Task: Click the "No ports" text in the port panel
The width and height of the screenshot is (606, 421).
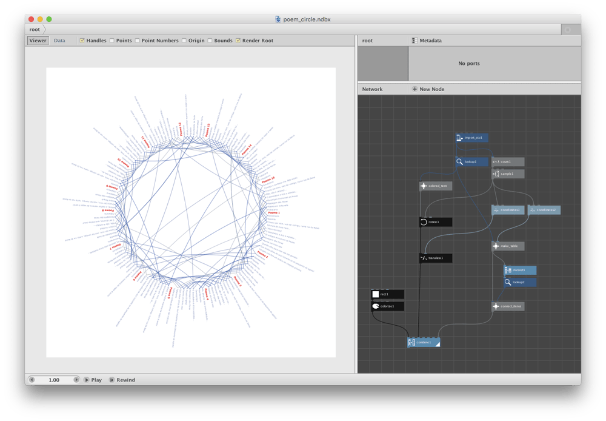Action: pyautogui.click(x=469, y=64)
